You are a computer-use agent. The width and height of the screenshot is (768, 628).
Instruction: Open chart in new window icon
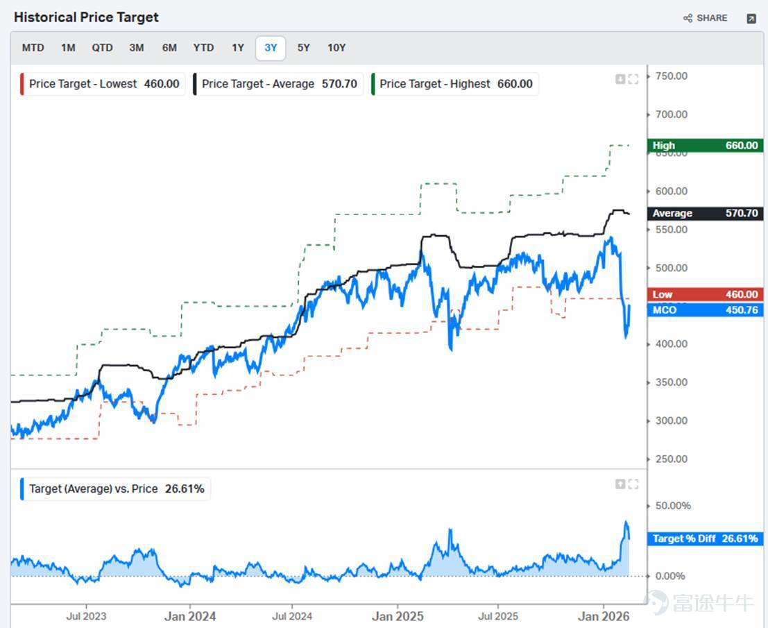[751, 19]
